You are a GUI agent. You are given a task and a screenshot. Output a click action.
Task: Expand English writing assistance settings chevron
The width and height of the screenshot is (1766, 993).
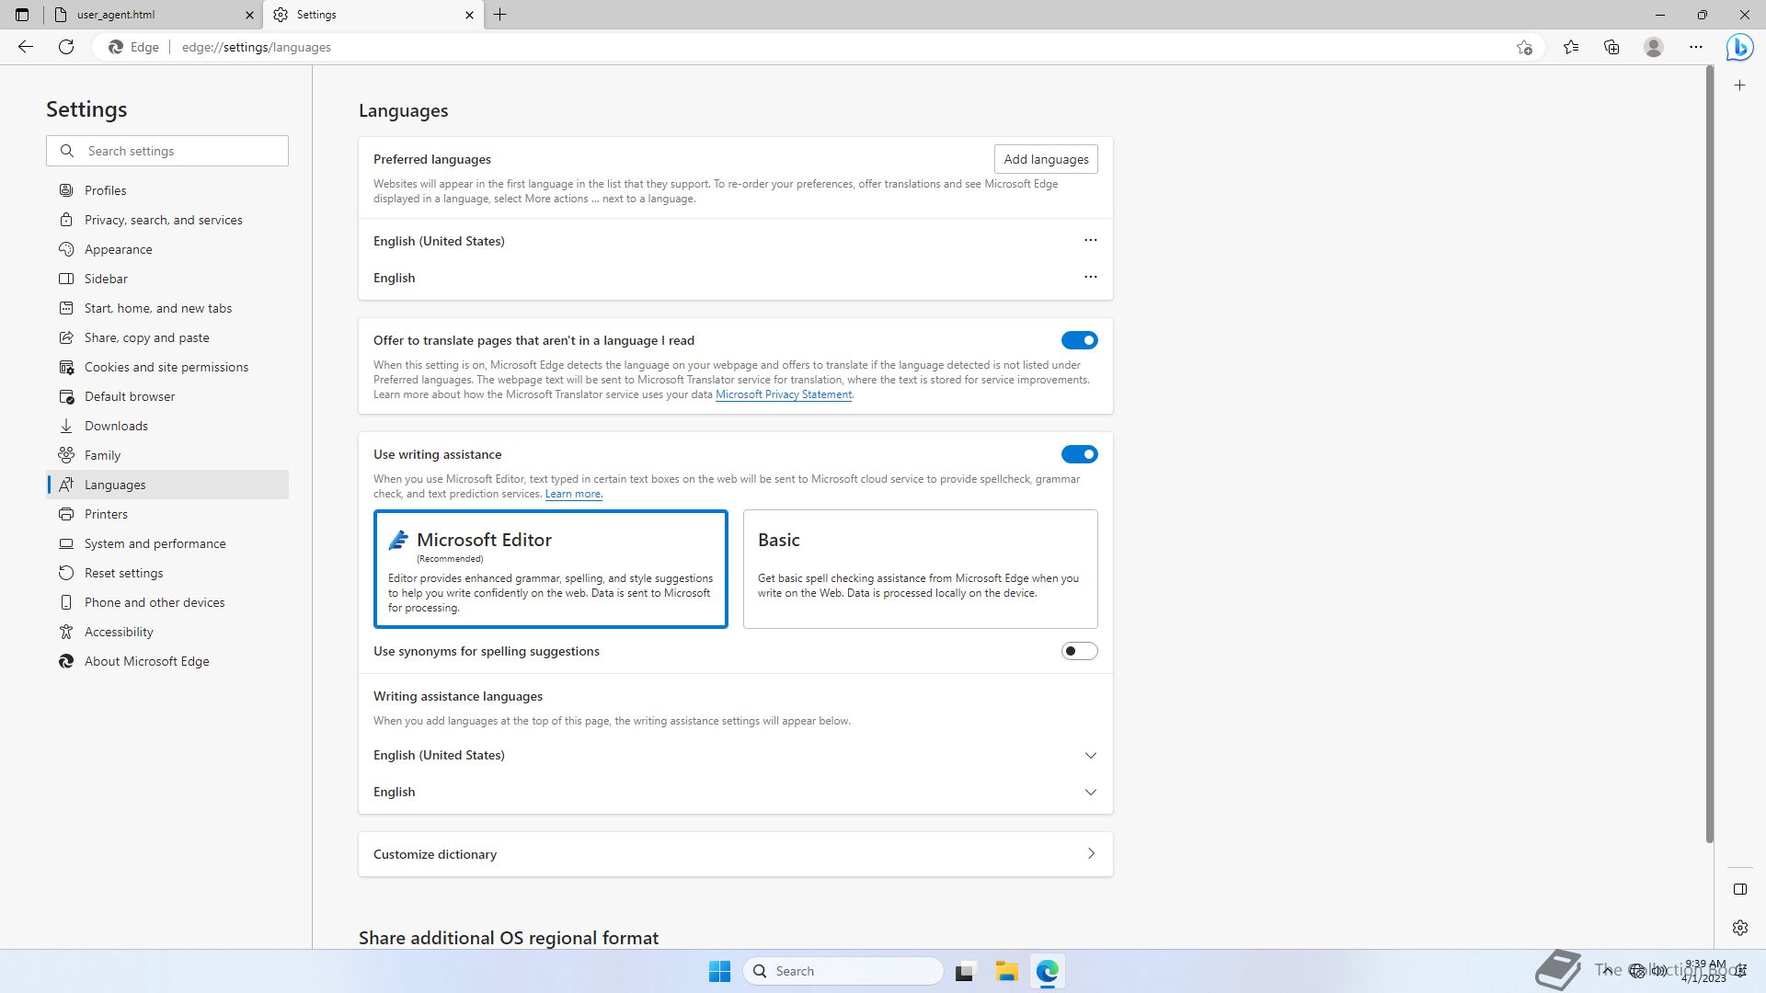[1091, 792]
